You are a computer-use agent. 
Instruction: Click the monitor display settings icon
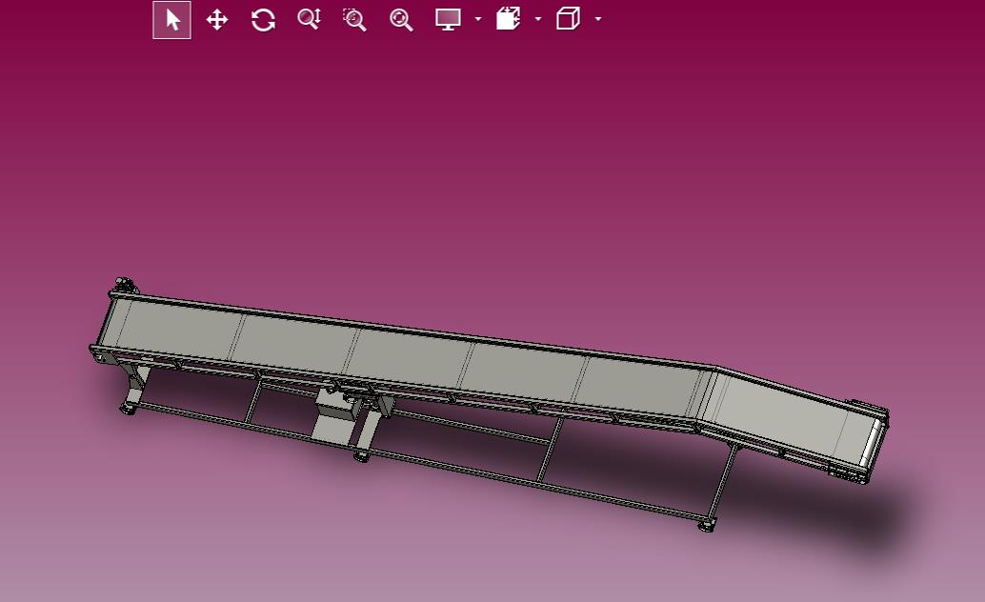pyautogui.click(x=448, y=19)
